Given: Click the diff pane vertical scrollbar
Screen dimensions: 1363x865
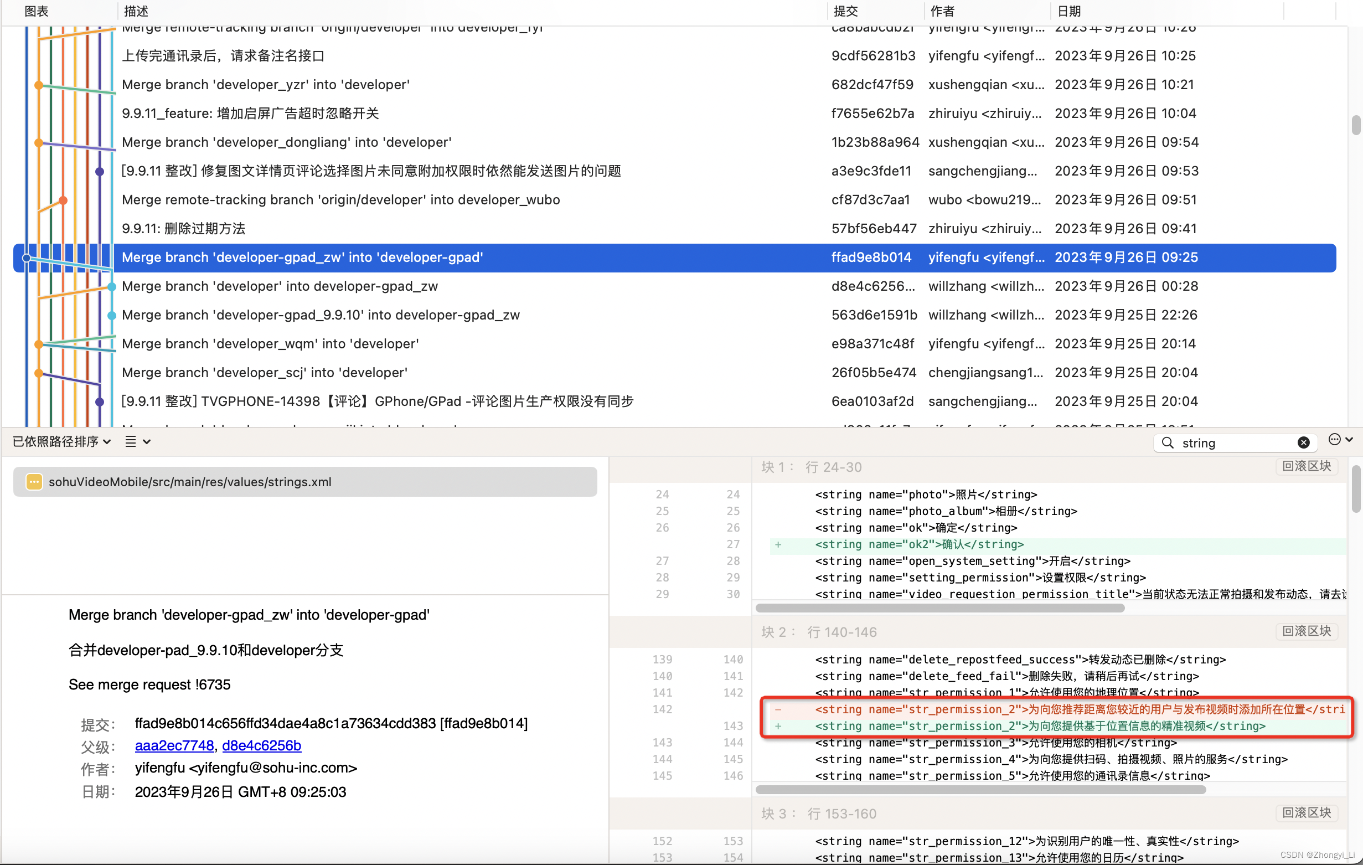Looking at the screenshot, I should click(1355, 488).
